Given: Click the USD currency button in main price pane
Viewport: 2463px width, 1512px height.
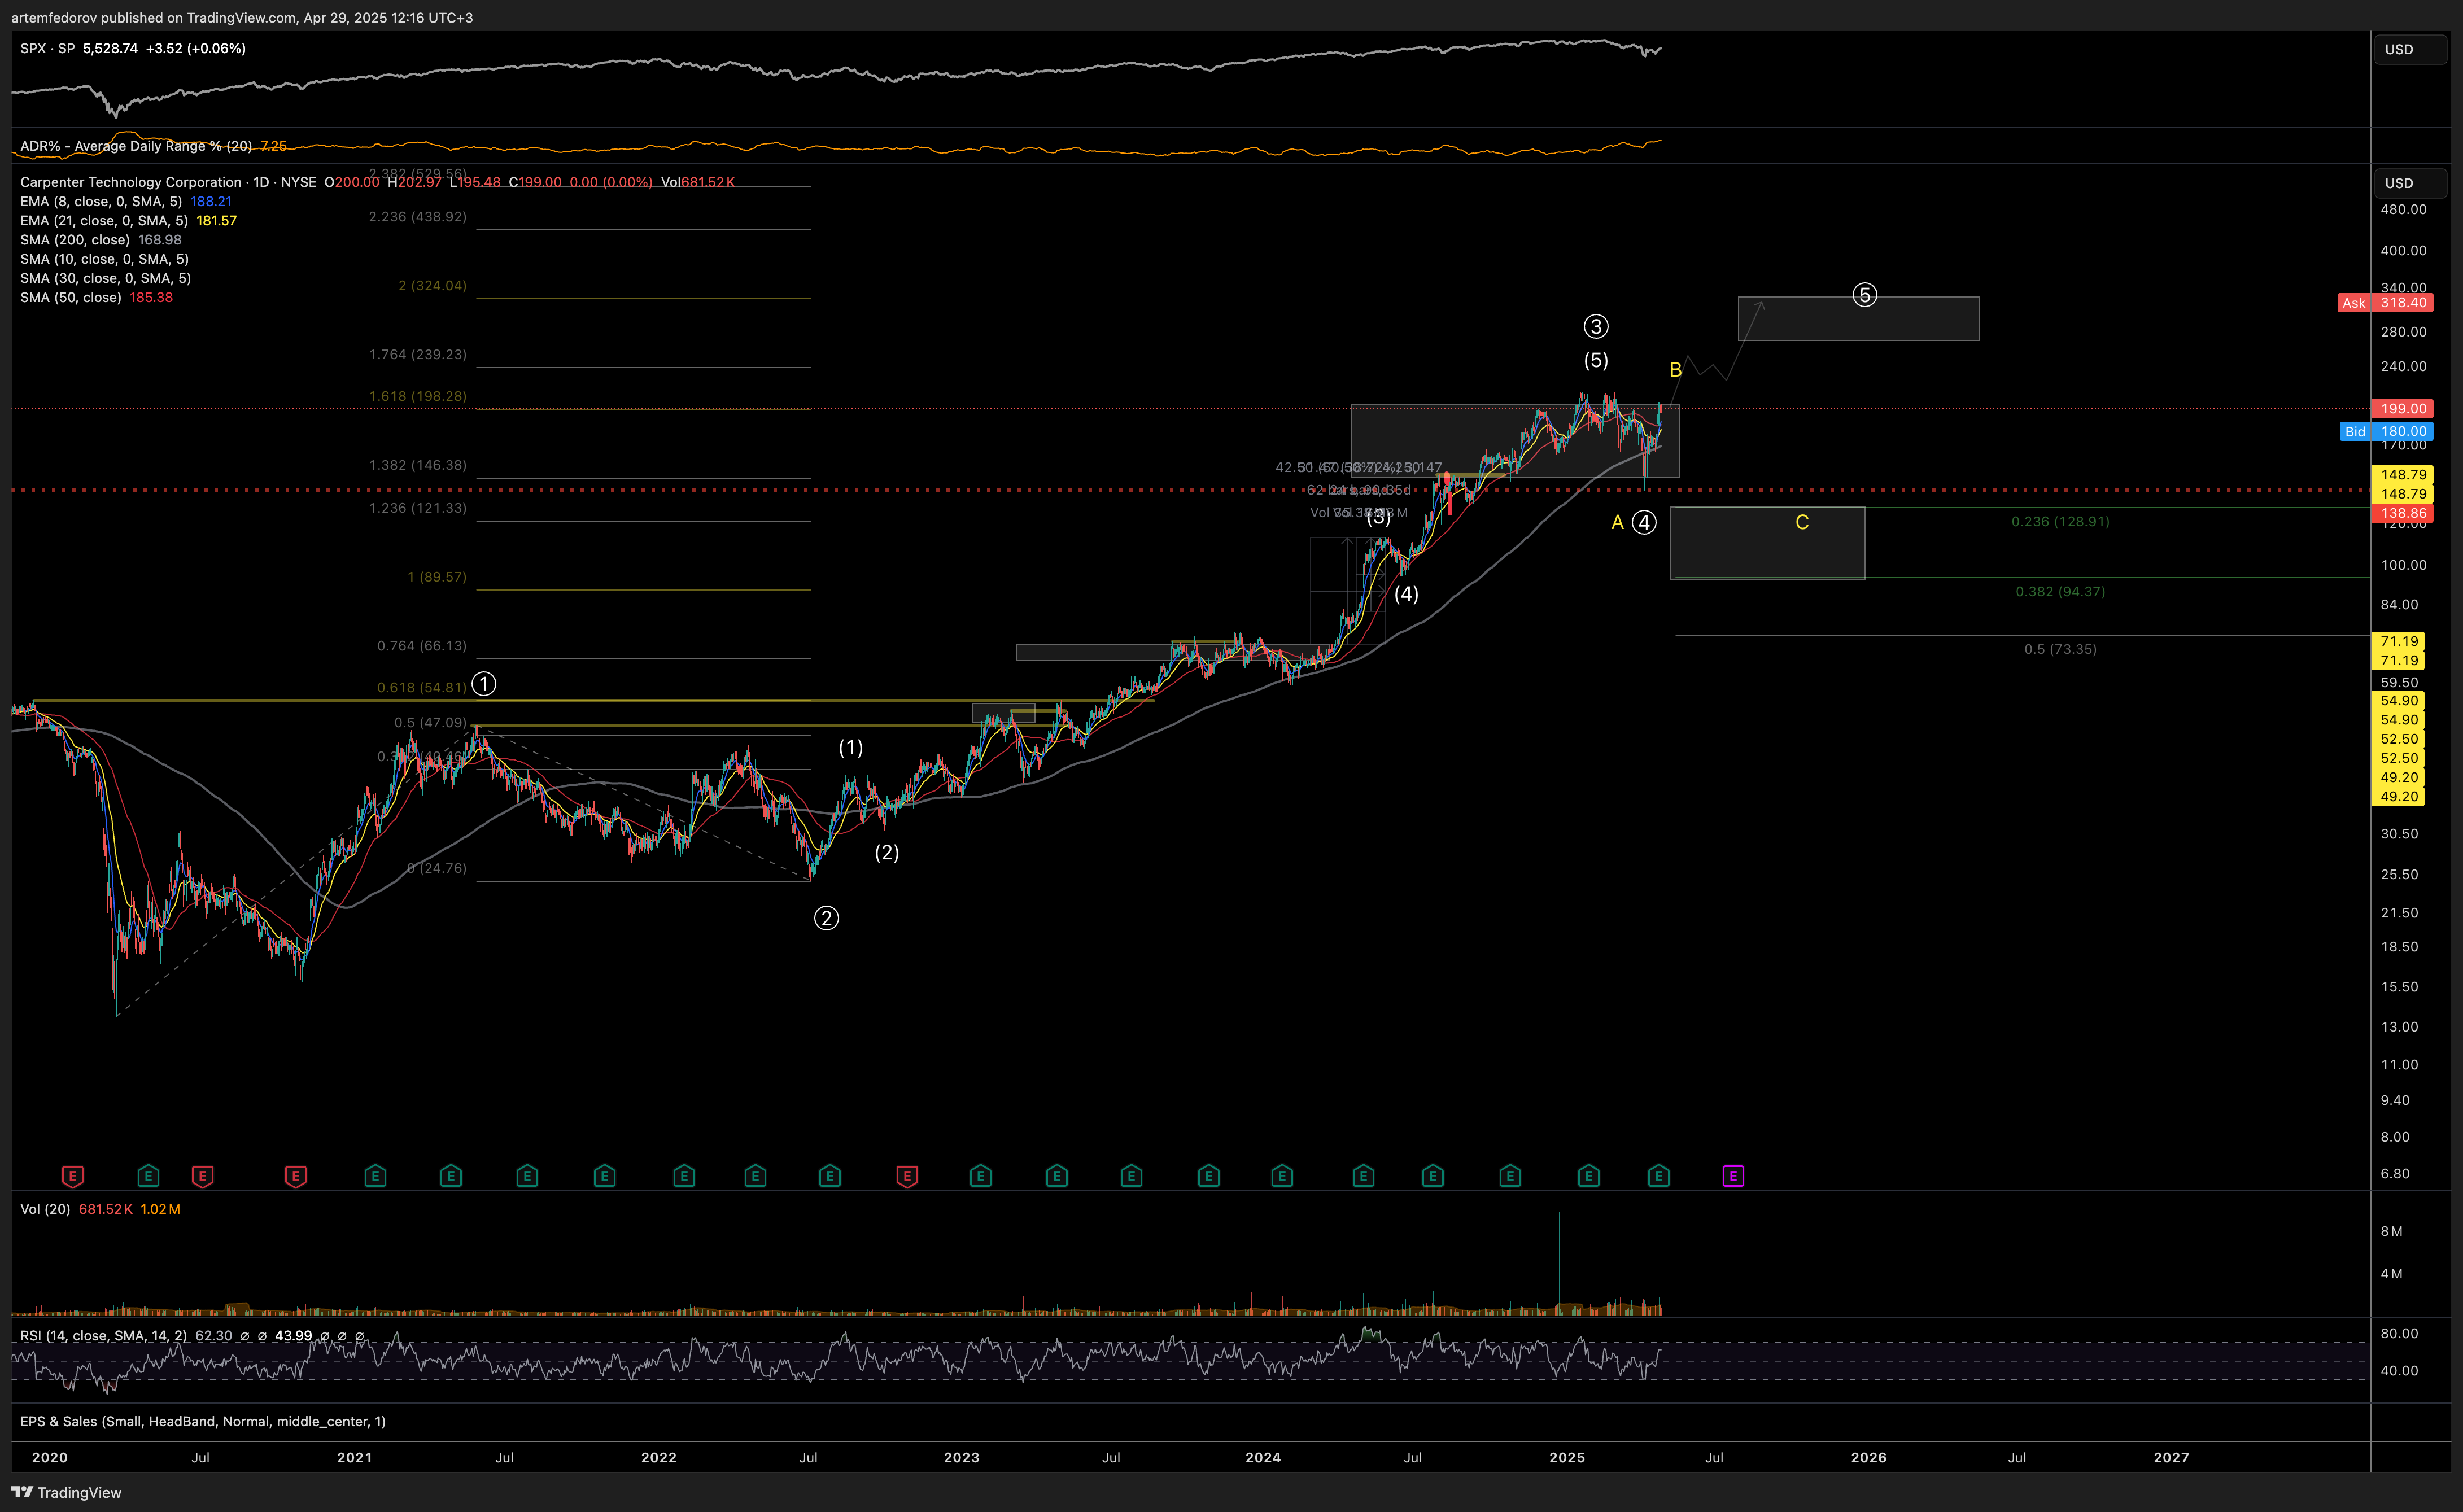Looking at the screenshot, I should pos(2410,183).
